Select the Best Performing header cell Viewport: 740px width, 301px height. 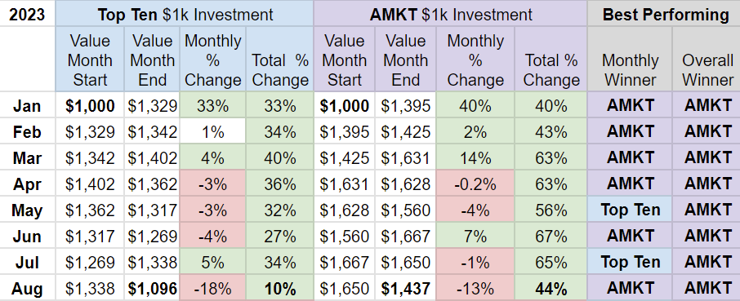(x=663, y=13)
